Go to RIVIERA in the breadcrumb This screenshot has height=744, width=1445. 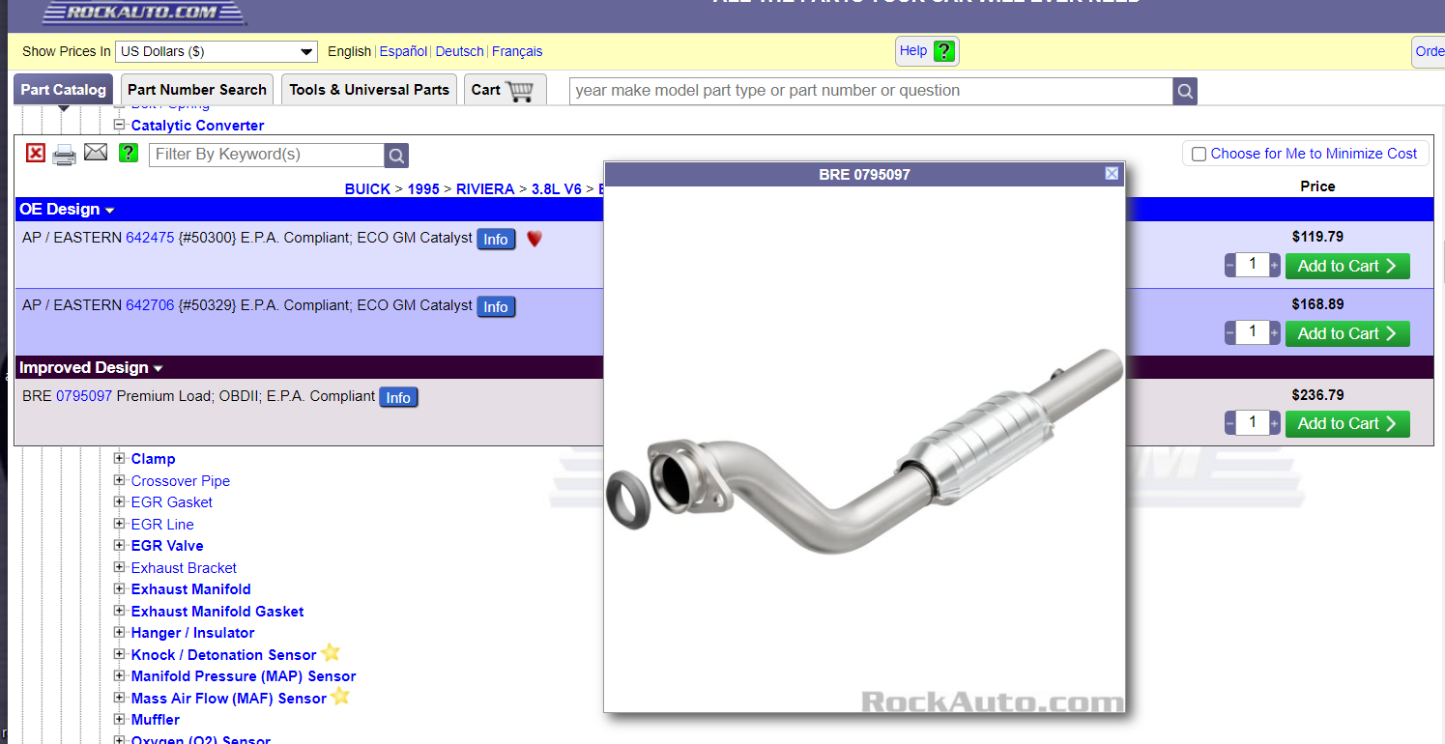pyautogui.click(x=485, y=189)
